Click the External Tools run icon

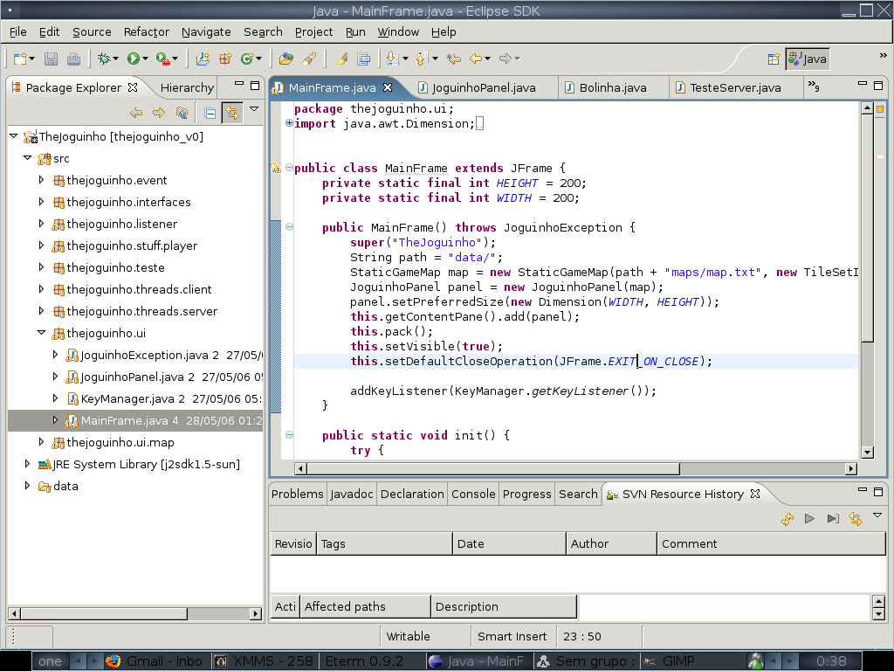[162, 59]
